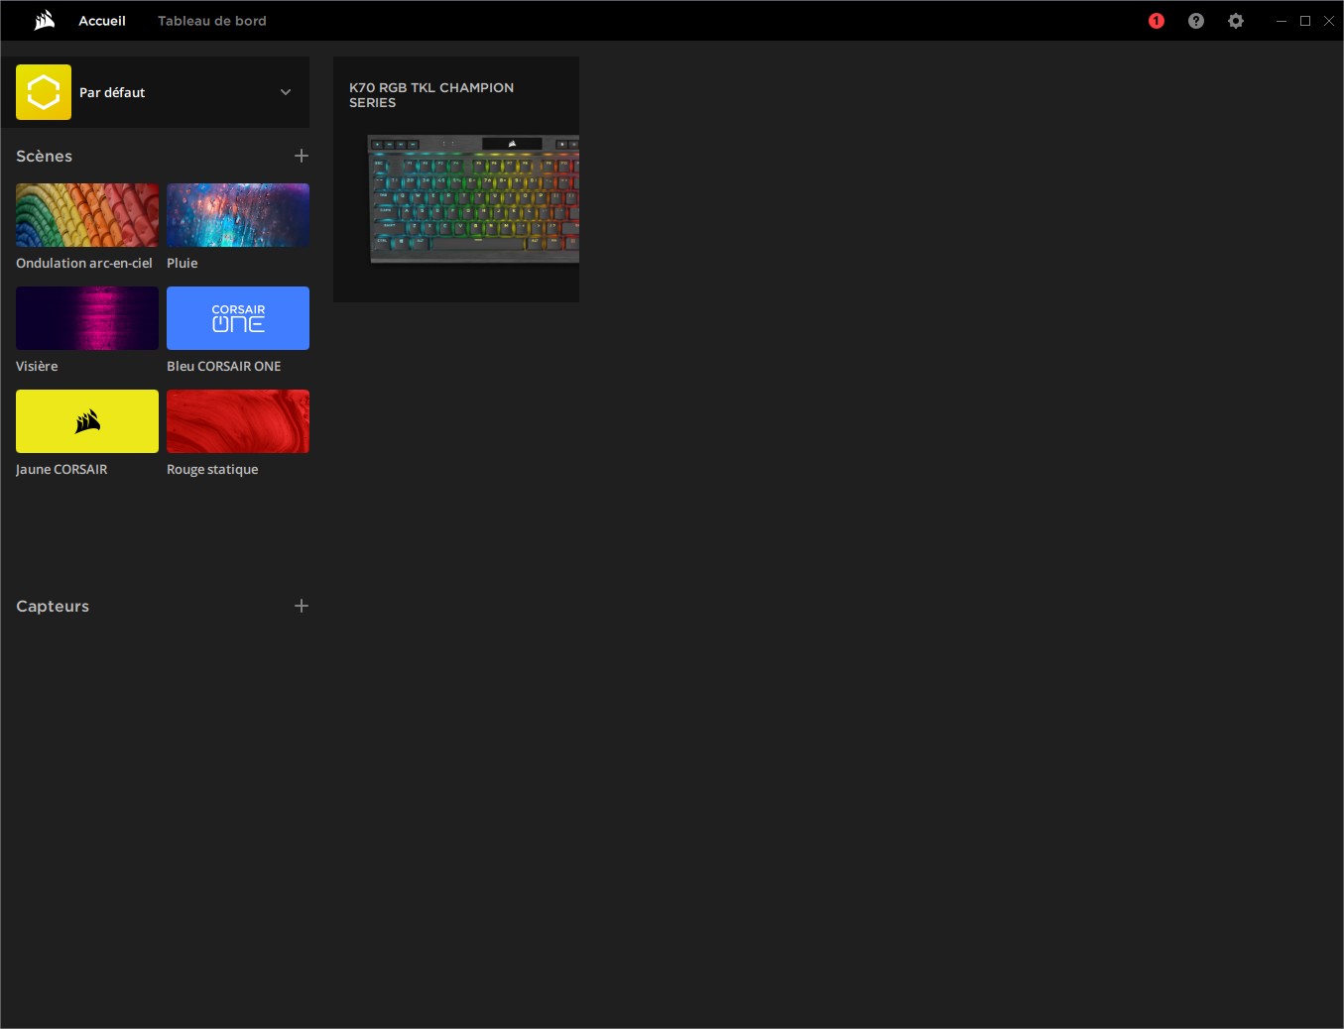Screen dimensions: 1344x1029
Task: Select the Visière scene thumbnail
Action: (x=87, y=318)
